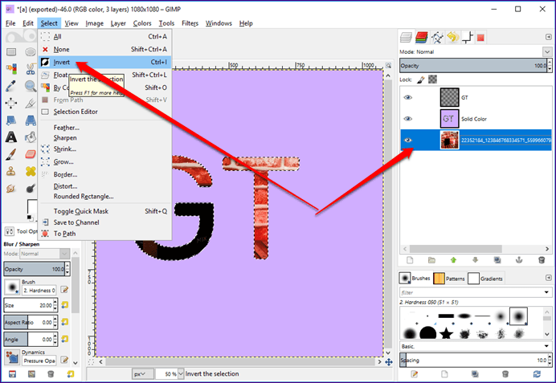The width and height of the screenshot is (556, 383).
Task: Open the Colors menu
Action: pos(142,23)
